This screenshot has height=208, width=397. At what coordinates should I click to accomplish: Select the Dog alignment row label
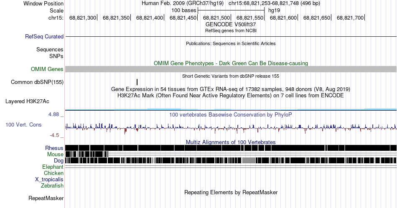pos(59,161)
